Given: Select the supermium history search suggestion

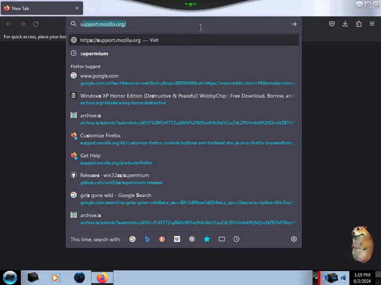Looking at the screenshot, I should point(184,53).
